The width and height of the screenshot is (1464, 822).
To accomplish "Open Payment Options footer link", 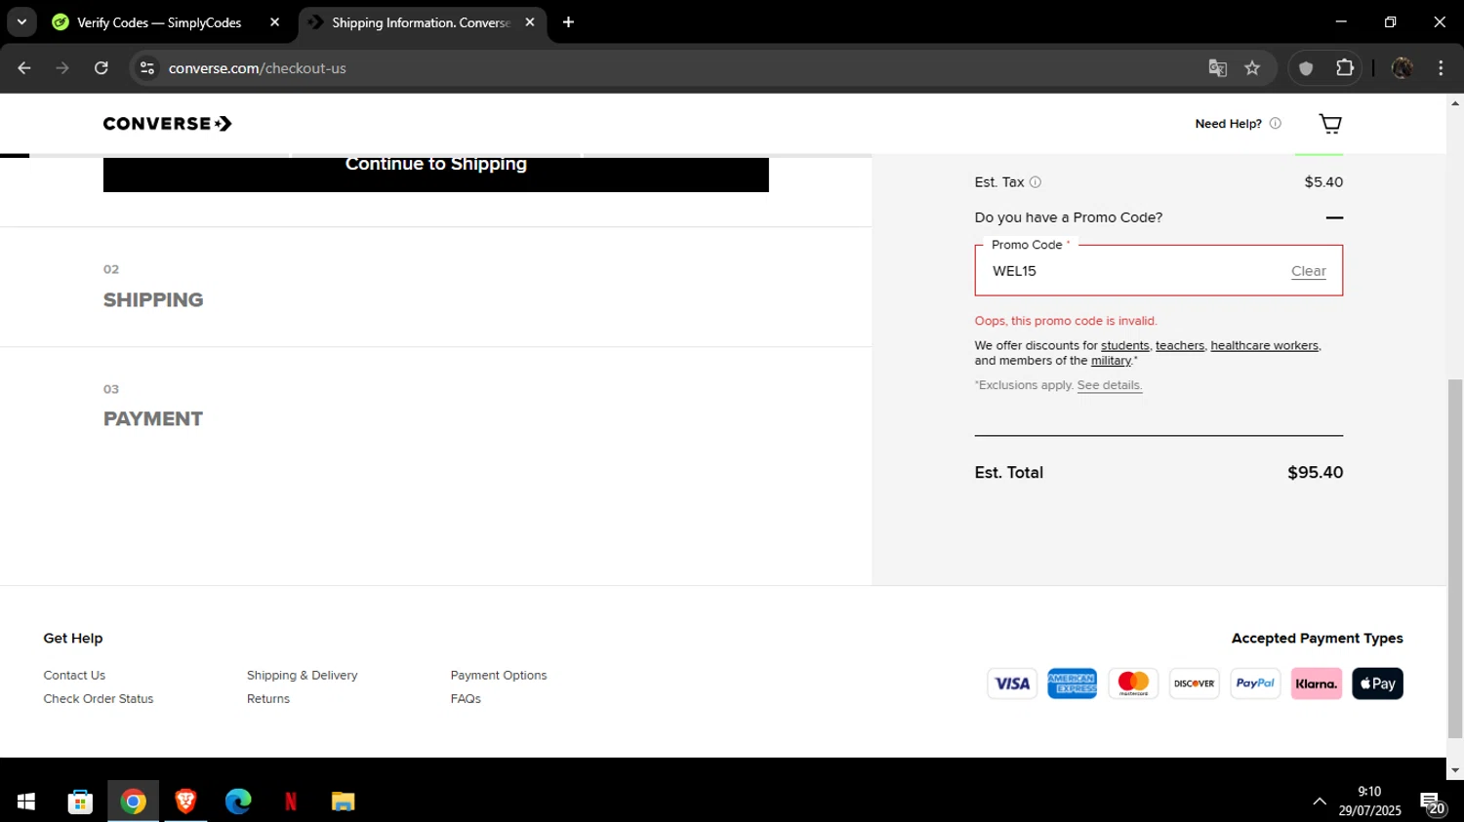I will point(499,676).
